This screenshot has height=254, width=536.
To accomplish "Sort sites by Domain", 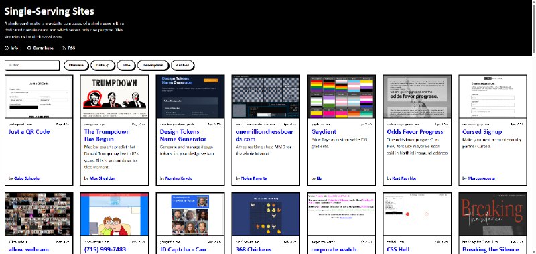I will [x=76, y=65].
